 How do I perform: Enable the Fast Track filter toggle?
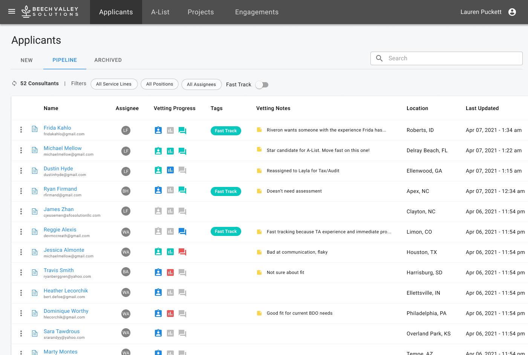262,85
